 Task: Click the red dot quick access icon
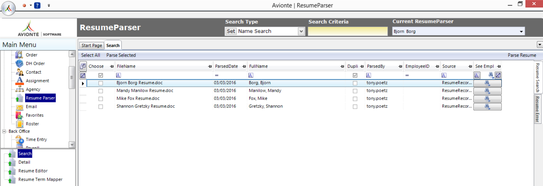(x=24, y=5)
